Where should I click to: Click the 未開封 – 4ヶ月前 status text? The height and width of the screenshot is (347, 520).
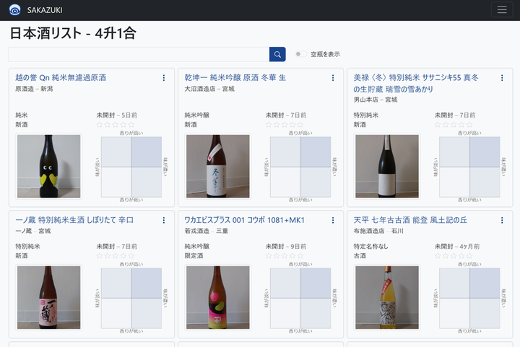click(x=457, y=246)
